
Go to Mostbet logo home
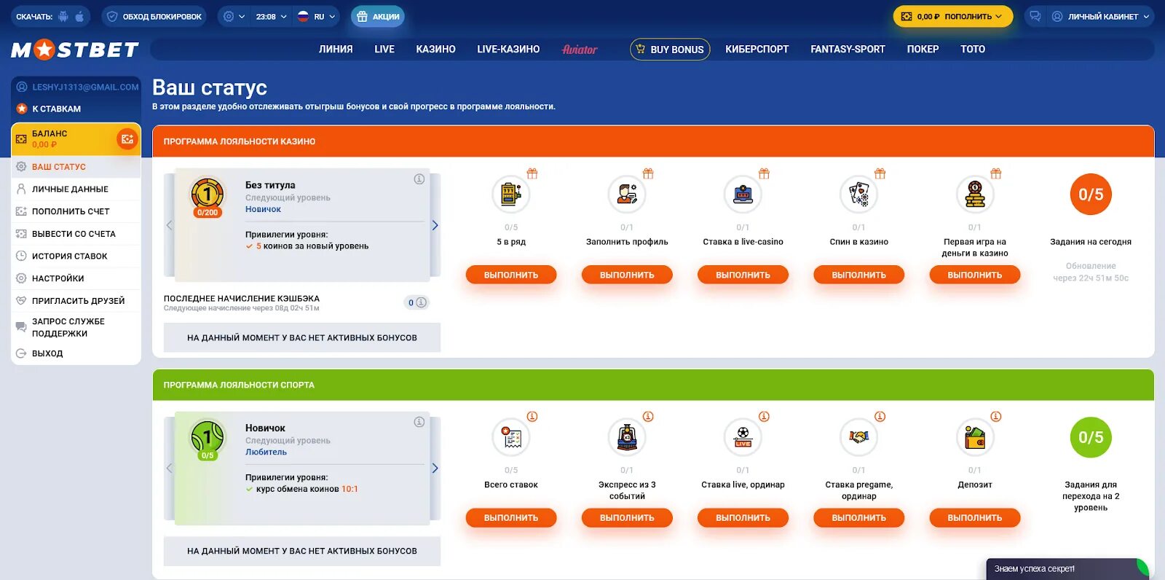coord(75,50)
